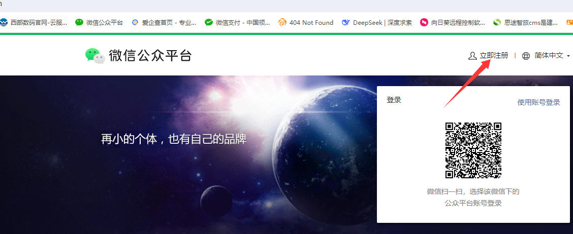Click the WeChat logo in page header
The image size is (573, 234).
(x=94, y=55)
